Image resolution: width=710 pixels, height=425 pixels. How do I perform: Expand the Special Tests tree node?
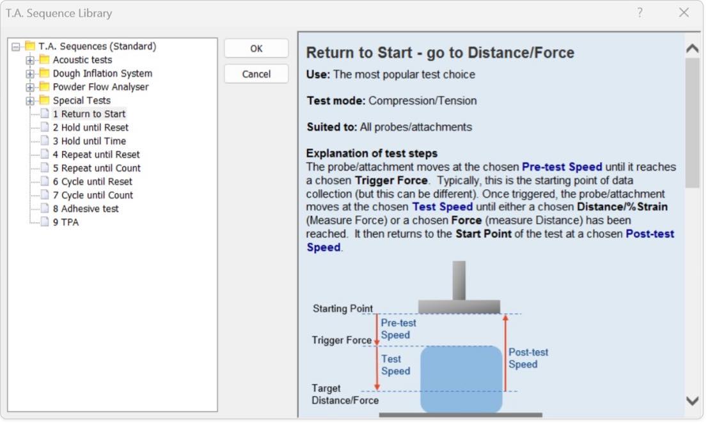coord(30,101)
